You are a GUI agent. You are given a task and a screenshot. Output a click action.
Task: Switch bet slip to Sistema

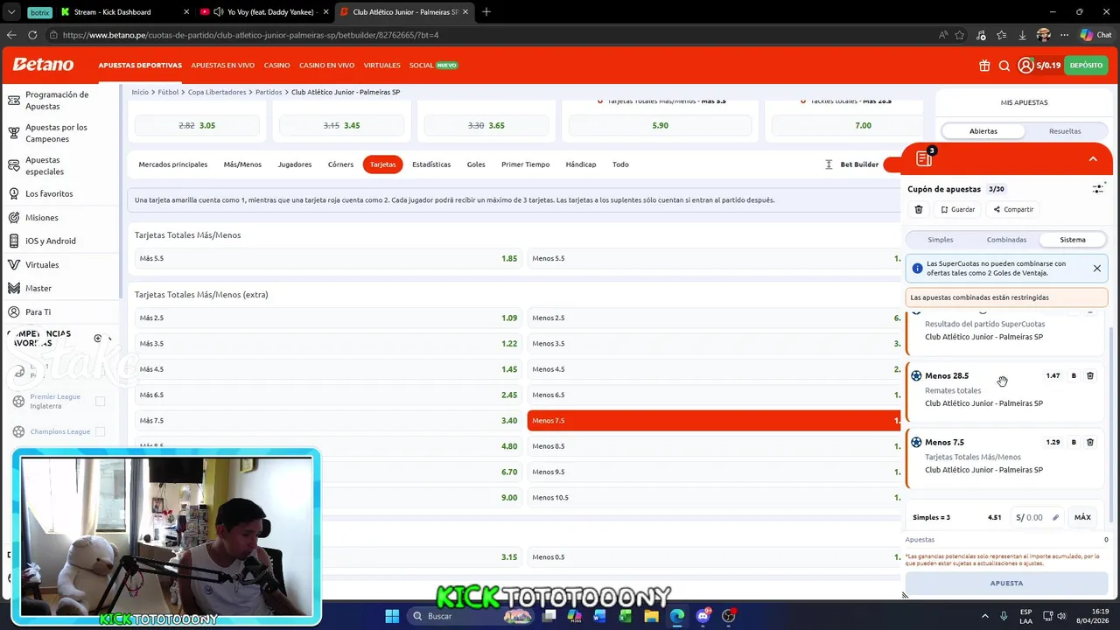pyautogui.click(x=1073, y=240)
